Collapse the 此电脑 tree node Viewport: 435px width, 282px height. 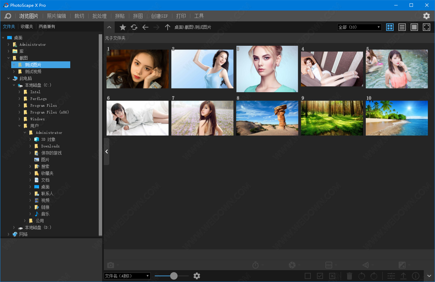coord(8,78)
